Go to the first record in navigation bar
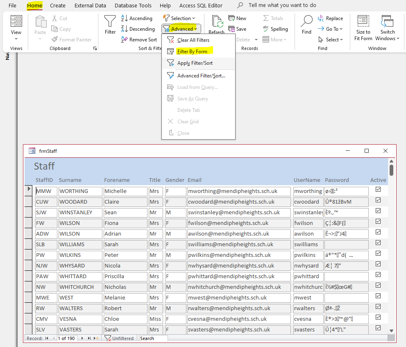 47,338
